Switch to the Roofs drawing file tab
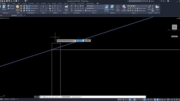 coord(15,15)
